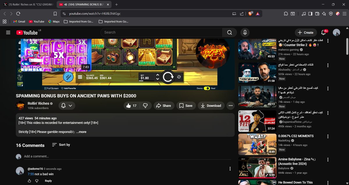The width and height of the screenshot is (349, 185).
Task: Like the video with thumbs up
Action: (131, 106)
